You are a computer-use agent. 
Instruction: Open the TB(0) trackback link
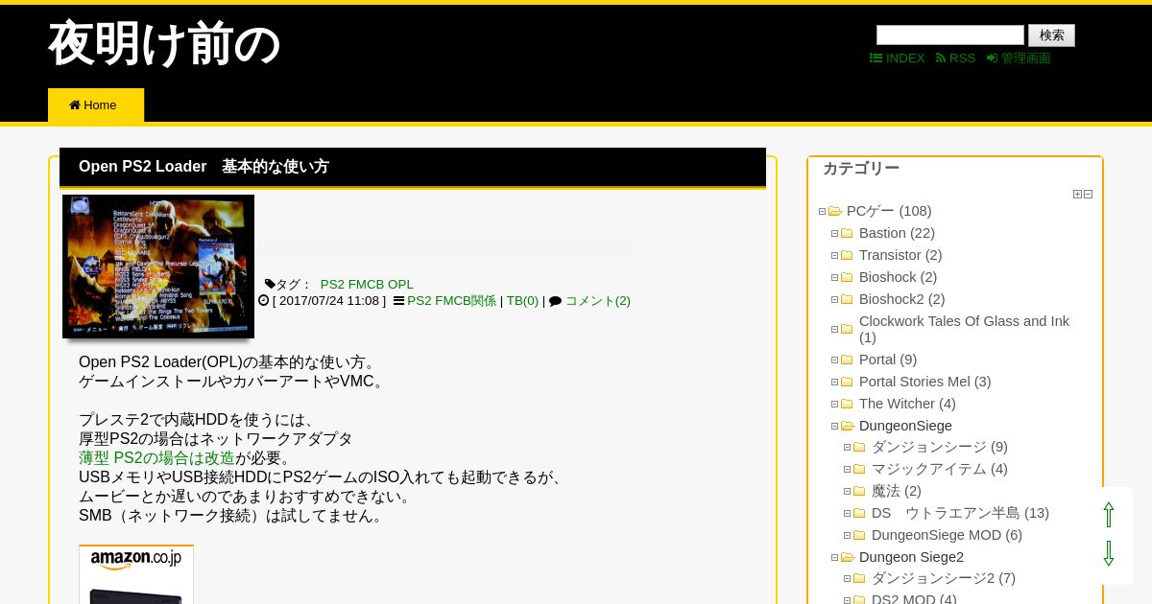522,301
